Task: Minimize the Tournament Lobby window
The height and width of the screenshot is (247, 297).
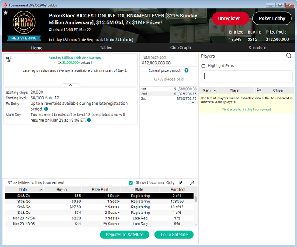Action: click(x=270, y=5)
